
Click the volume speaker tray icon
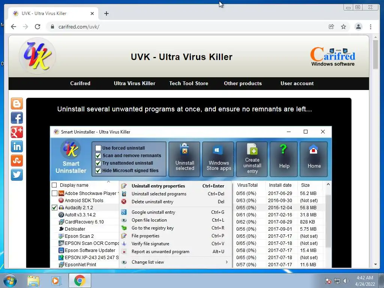[x=346, y=280]
